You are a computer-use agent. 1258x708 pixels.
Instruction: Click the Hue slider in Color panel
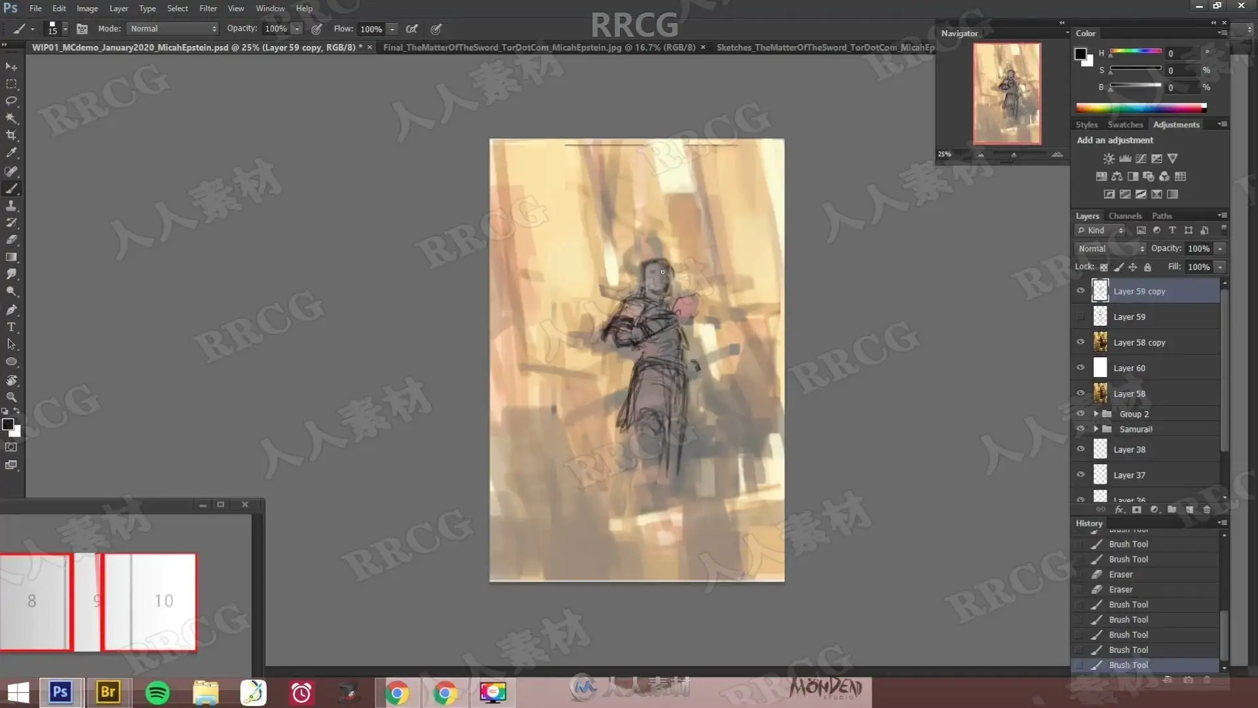click(x=1135, y=52)
